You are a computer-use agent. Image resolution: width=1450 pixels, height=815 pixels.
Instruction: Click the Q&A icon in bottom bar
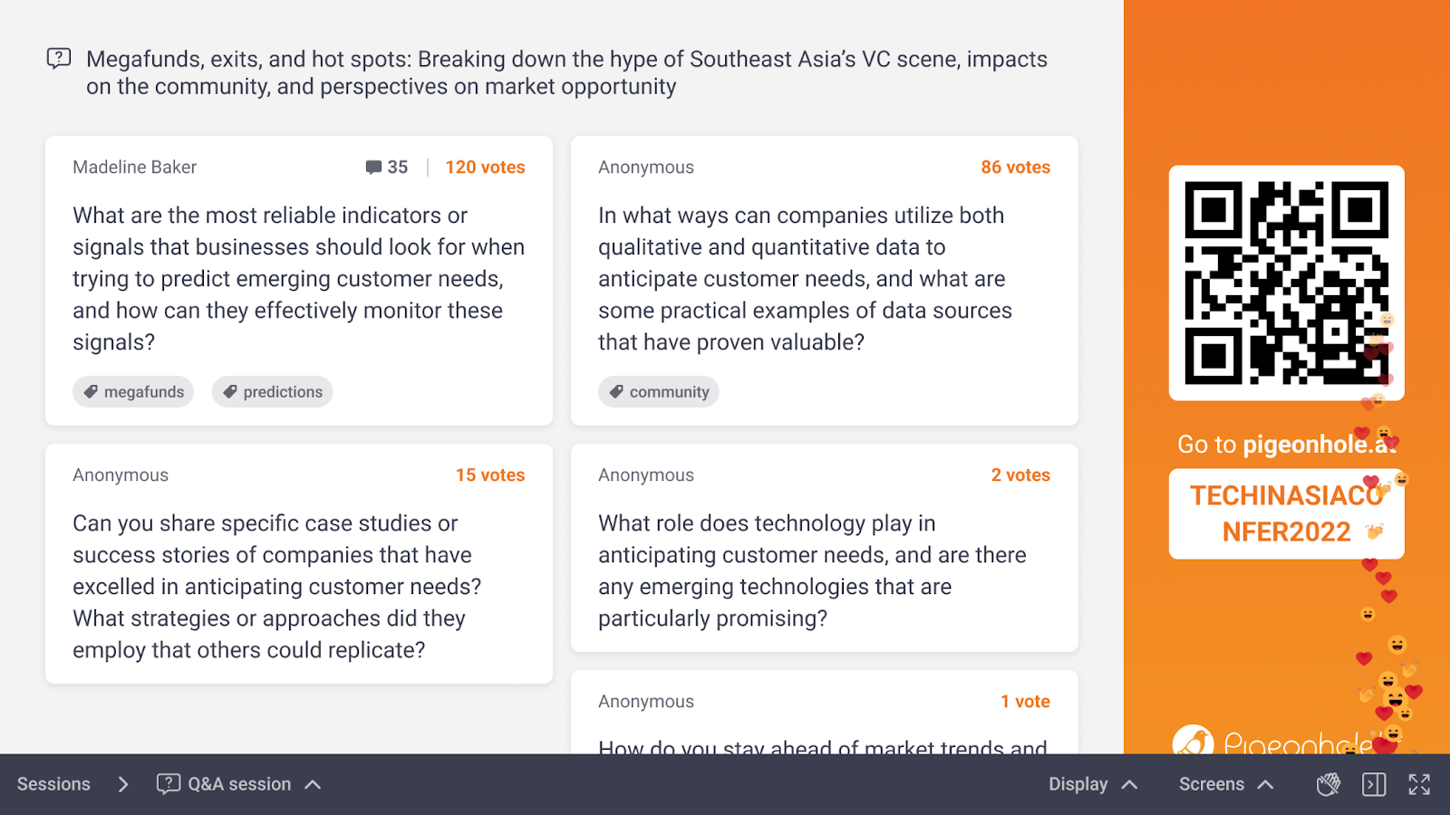pos(169,784)
